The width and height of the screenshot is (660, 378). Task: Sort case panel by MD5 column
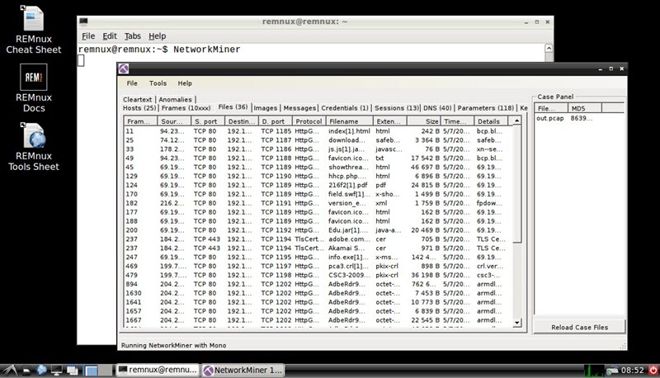point(585,108)
